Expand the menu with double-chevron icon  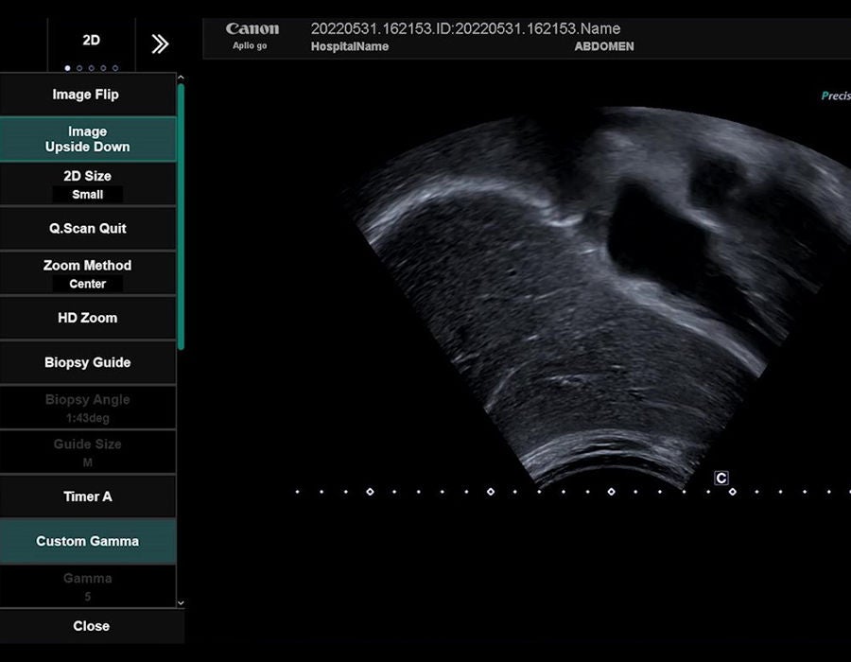(x=160, y=44)
